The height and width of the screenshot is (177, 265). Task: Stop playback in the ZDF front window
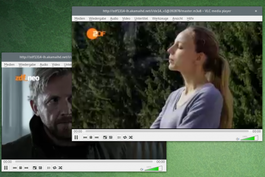pyautogui.click(x=91, y=138)
